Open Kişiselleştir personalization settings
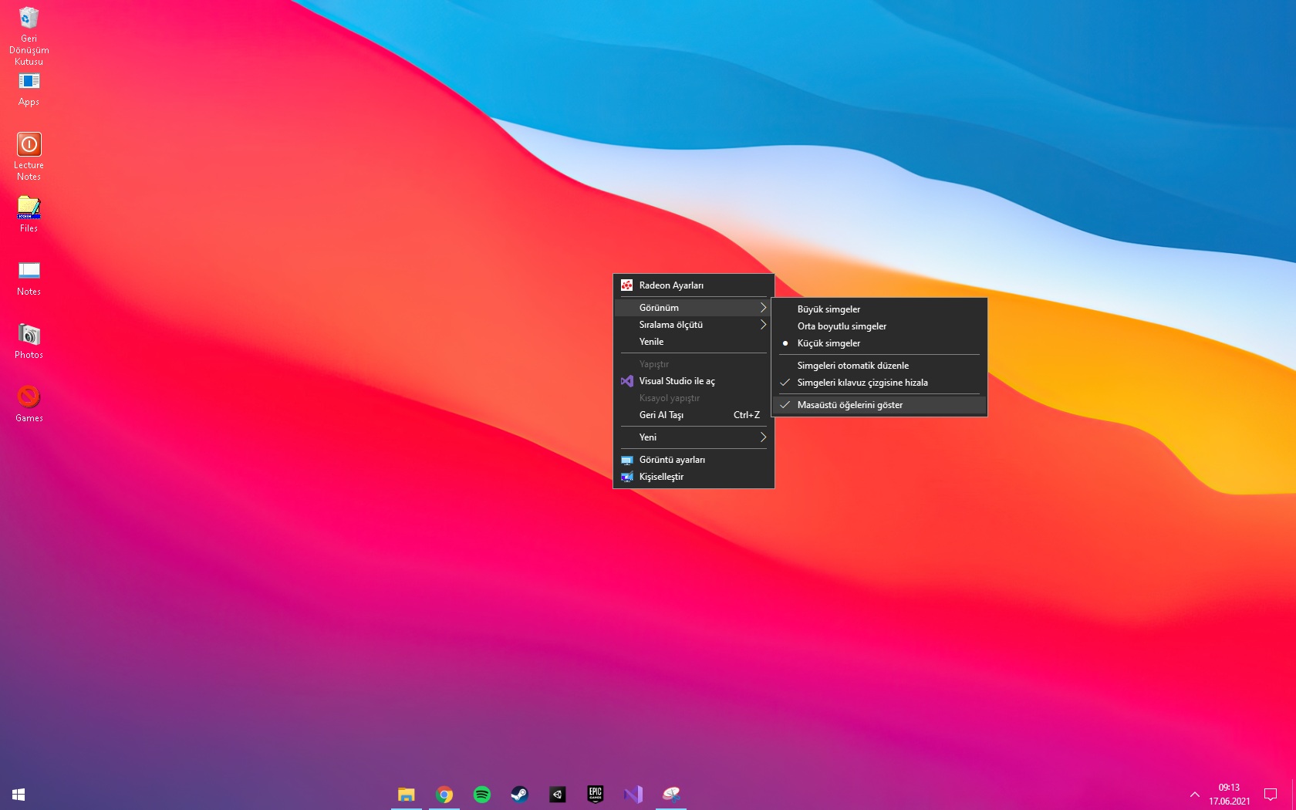 coord(694,477)
